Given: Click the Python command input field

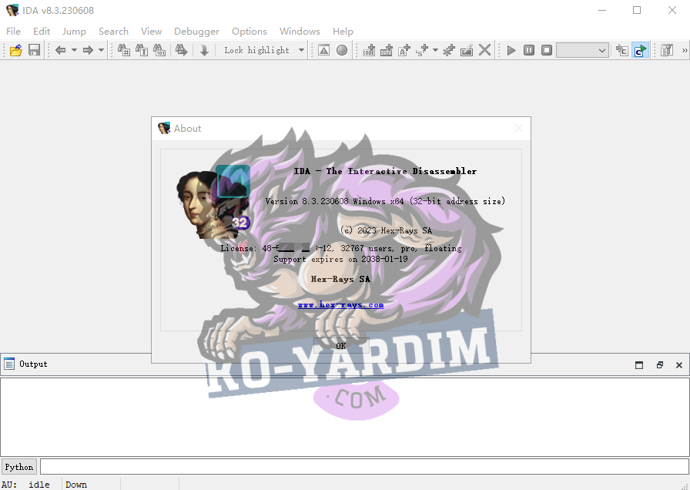Looking at the screenshot, I should (x=364, y=467).
